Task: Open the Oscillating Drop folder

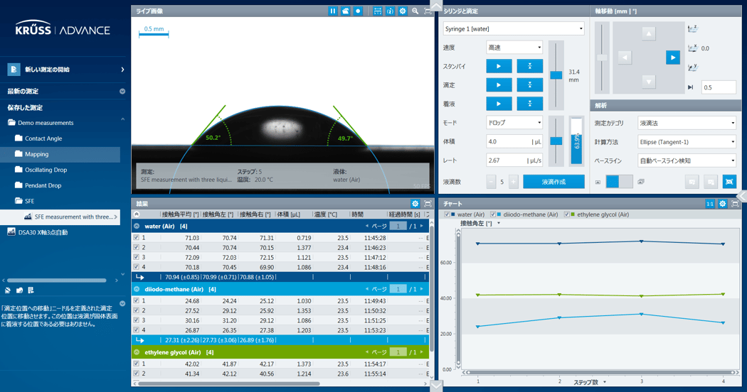Action: (46, 170)
